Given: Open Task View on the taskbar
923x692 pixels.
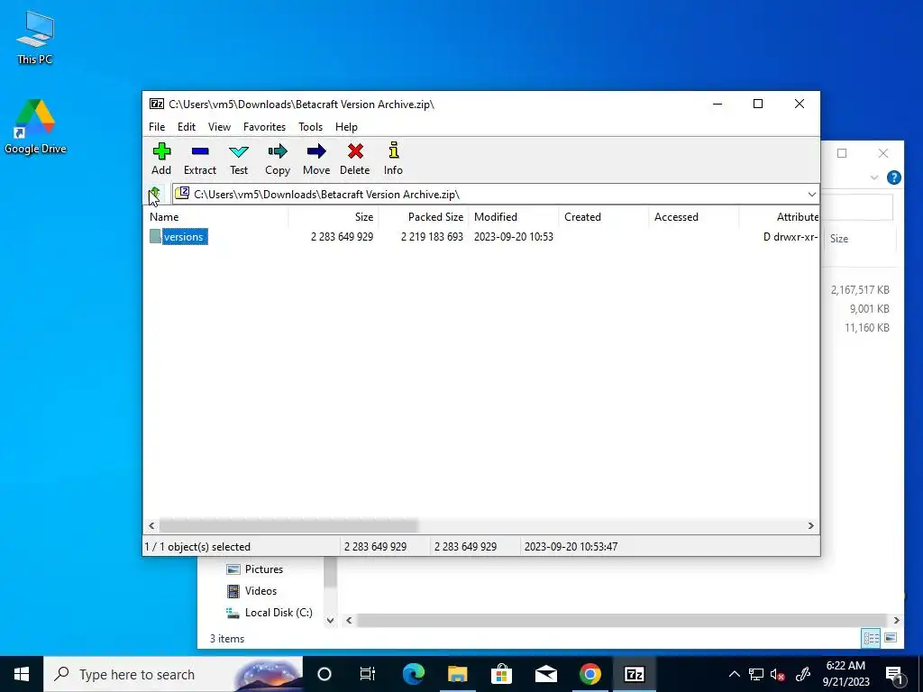Looking at the screenshot, I should 368,674.
